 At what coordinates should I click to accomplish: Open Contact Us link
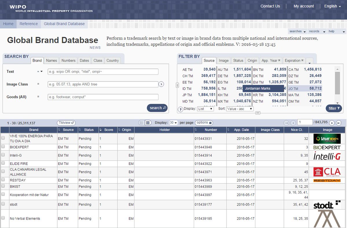(270, 6)
